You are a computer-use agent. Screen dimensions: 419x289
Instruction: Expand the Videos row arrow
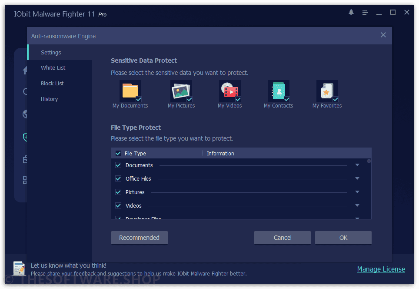(357, 205)
